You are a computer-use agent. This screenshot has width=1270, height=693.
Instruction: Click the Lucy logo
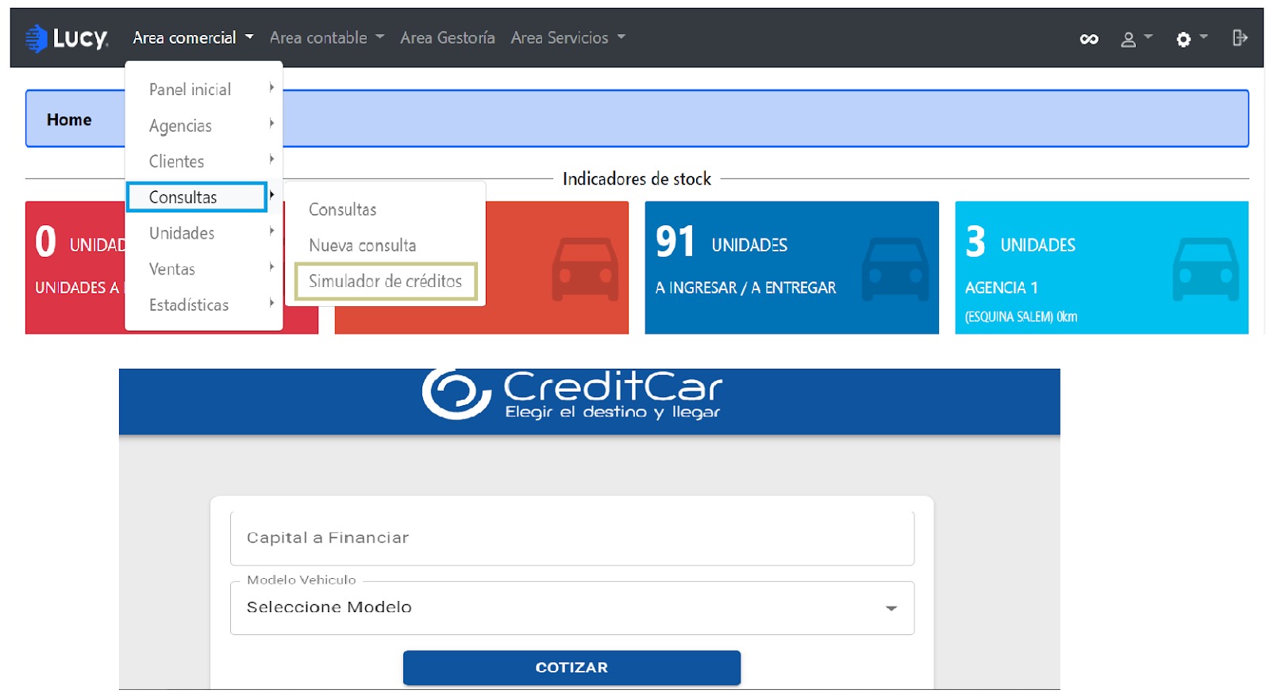(x=67, y=38)
